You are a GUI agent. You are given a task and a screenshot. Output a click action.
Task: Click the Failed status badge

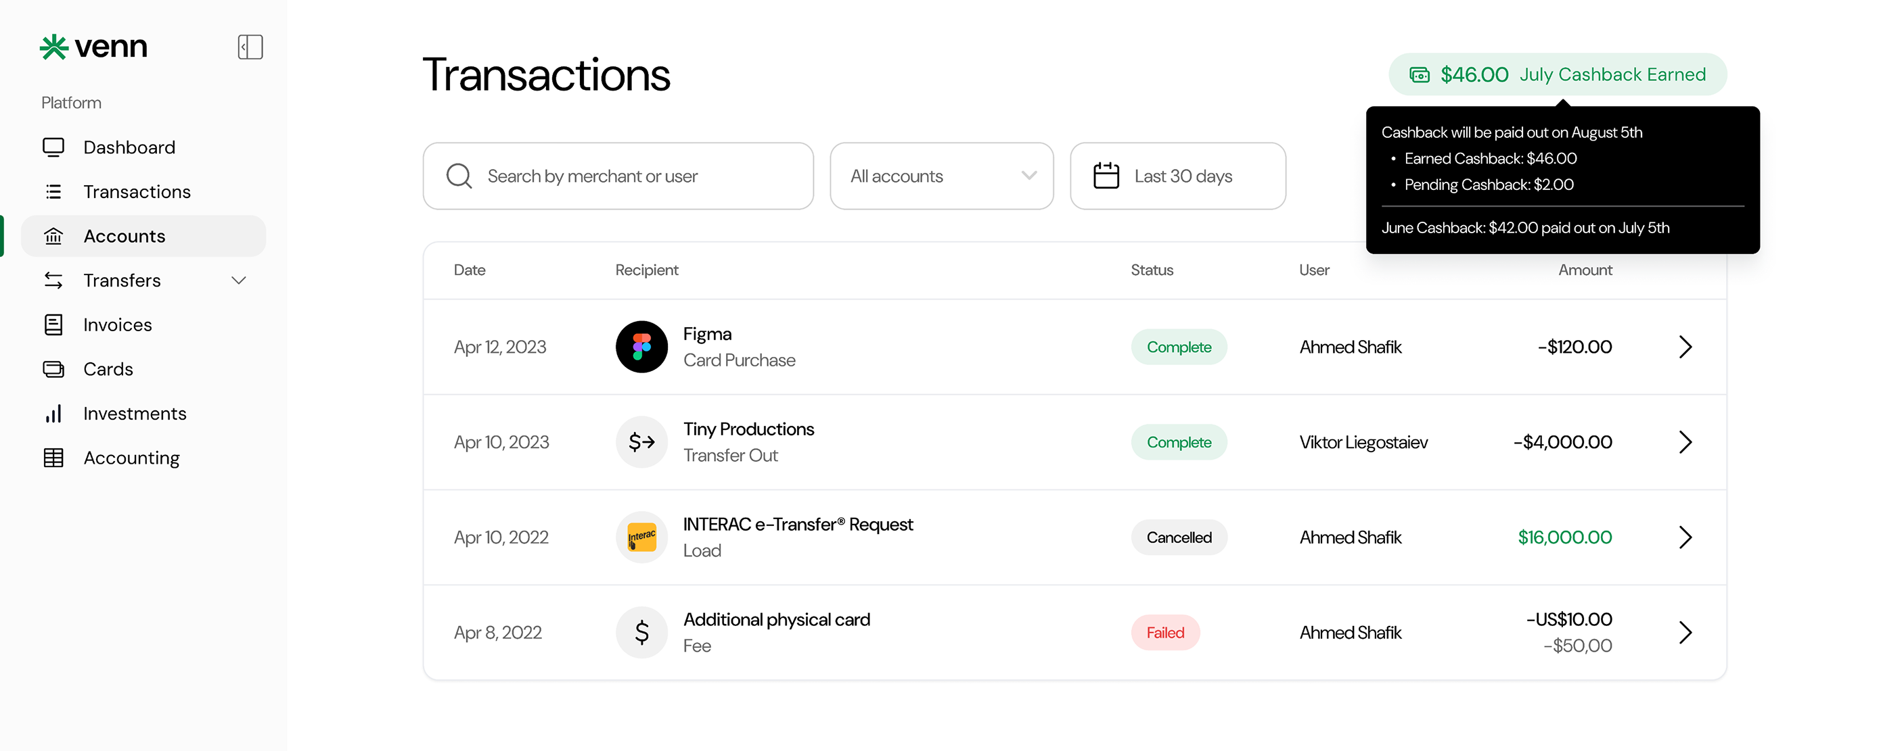pos(1165,633)
